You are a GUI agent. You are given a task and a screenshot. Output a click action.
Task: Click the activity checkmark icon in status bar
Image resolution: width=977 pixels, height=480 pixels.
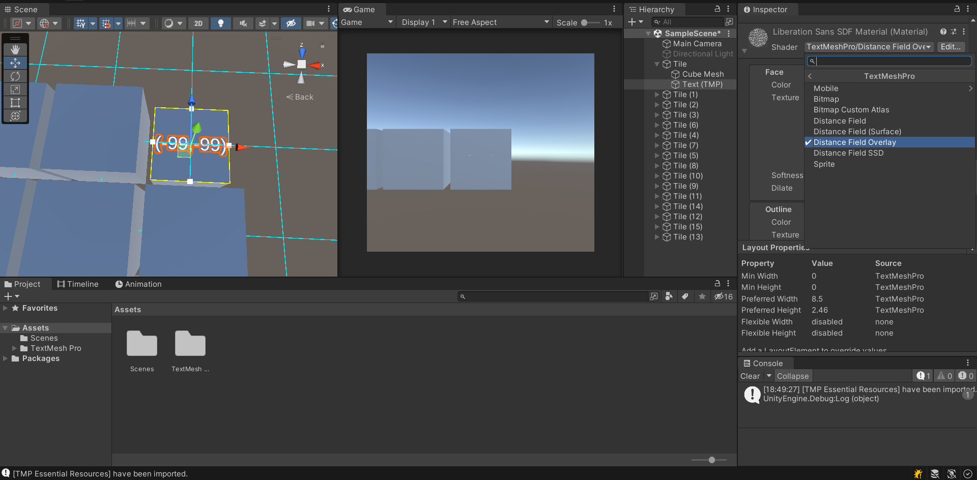click(x=968, y=474)
